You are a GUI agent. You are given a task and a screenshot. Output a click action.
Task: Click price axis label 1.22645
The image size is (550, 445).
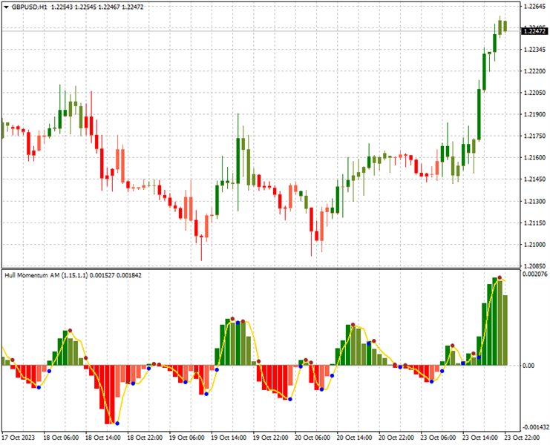(534, 6)
